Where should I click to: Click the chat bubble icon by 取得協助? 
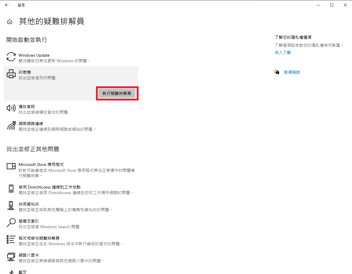coord(277,72)
